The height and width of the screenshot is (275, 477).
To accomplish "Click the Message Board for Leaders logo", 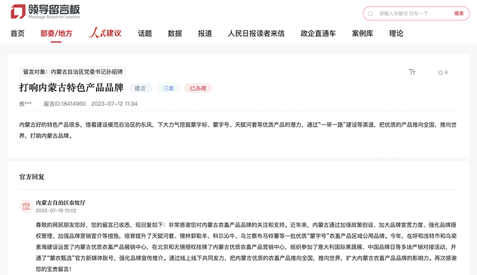I will [45, 11].
